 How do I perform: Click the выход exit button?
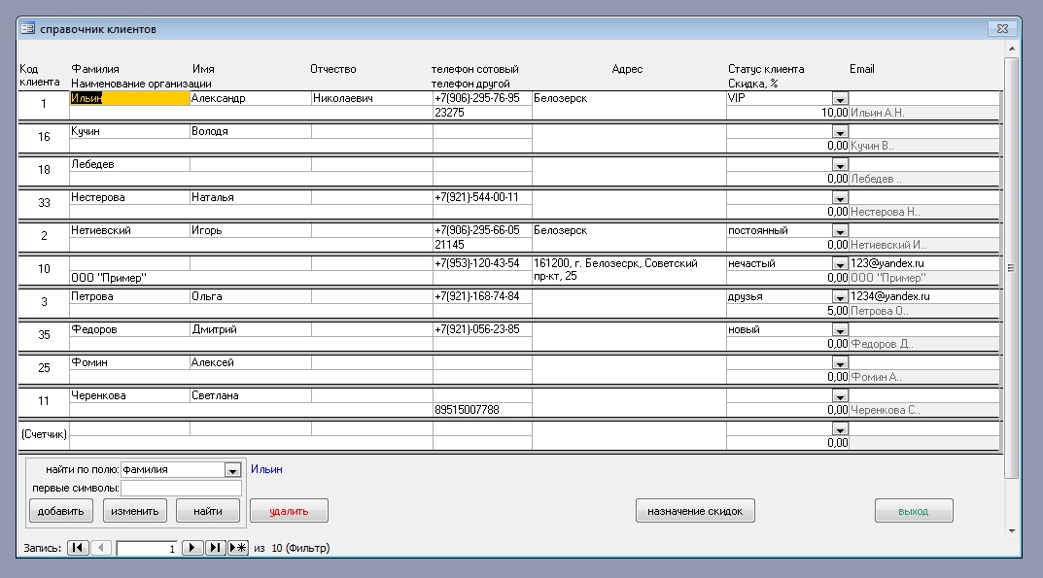point(914,511)
